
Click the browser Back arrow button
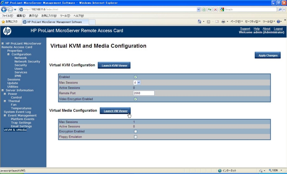4,9
